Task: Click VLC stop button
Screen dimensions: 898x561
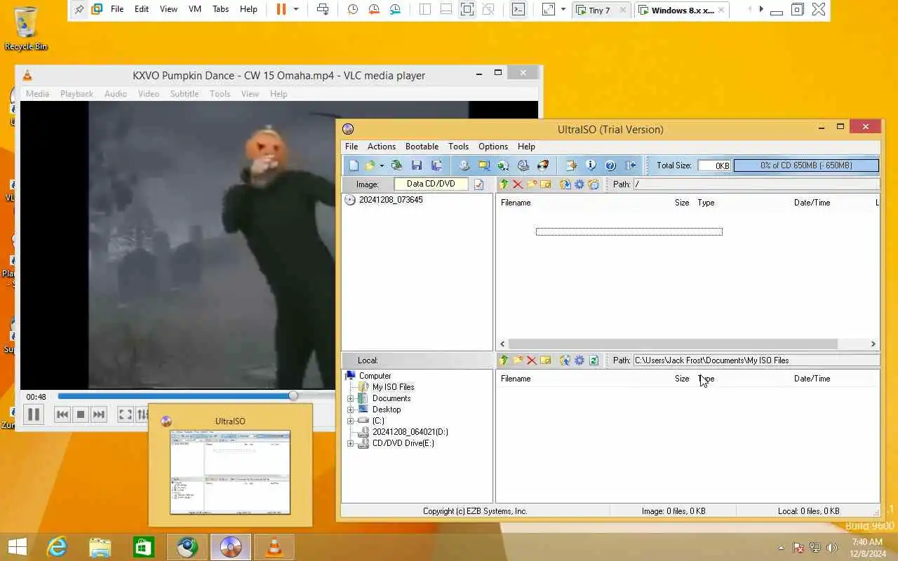Action: [81, 414]
